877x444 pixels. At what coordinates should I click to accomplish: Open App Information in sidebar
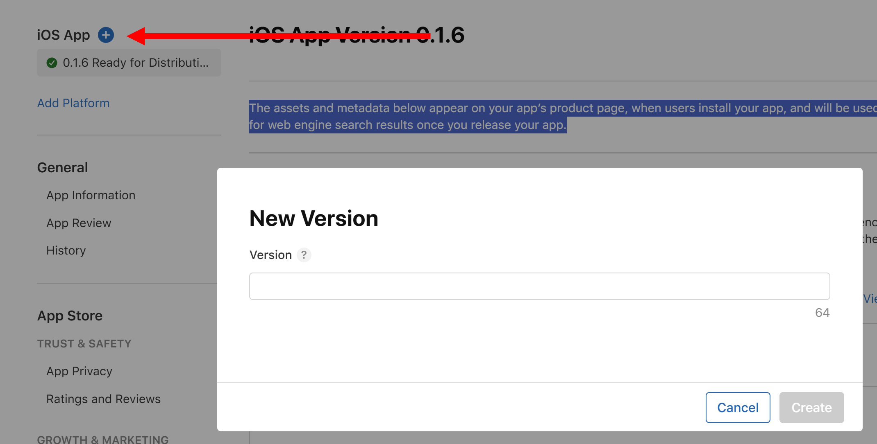[91, 195]
